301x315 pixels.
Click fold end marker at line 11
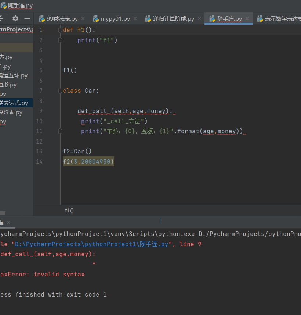[x=60, y=131]
